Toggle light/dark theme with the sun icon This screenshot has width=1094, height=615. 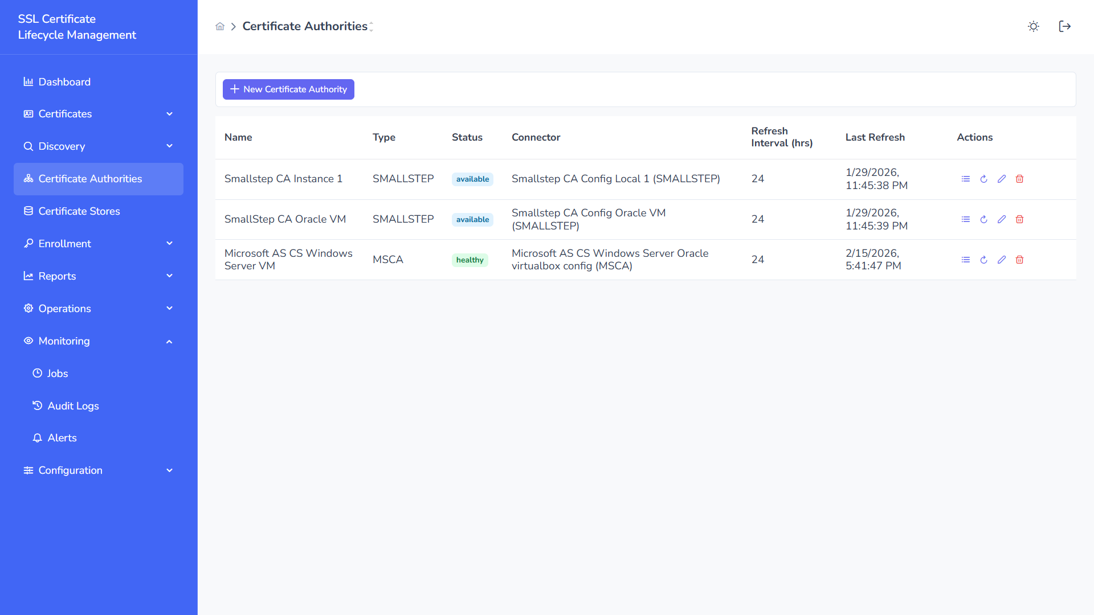(x=1033, y=26)
